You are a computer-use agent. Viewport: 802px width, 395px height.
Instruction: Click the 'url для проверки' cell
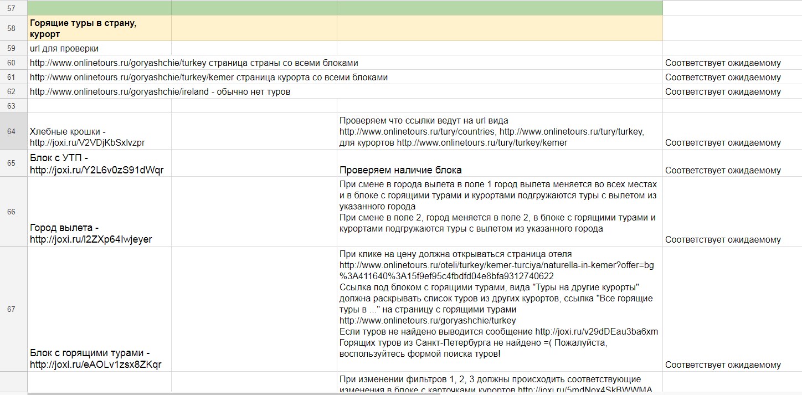click(x=99, y=48)
